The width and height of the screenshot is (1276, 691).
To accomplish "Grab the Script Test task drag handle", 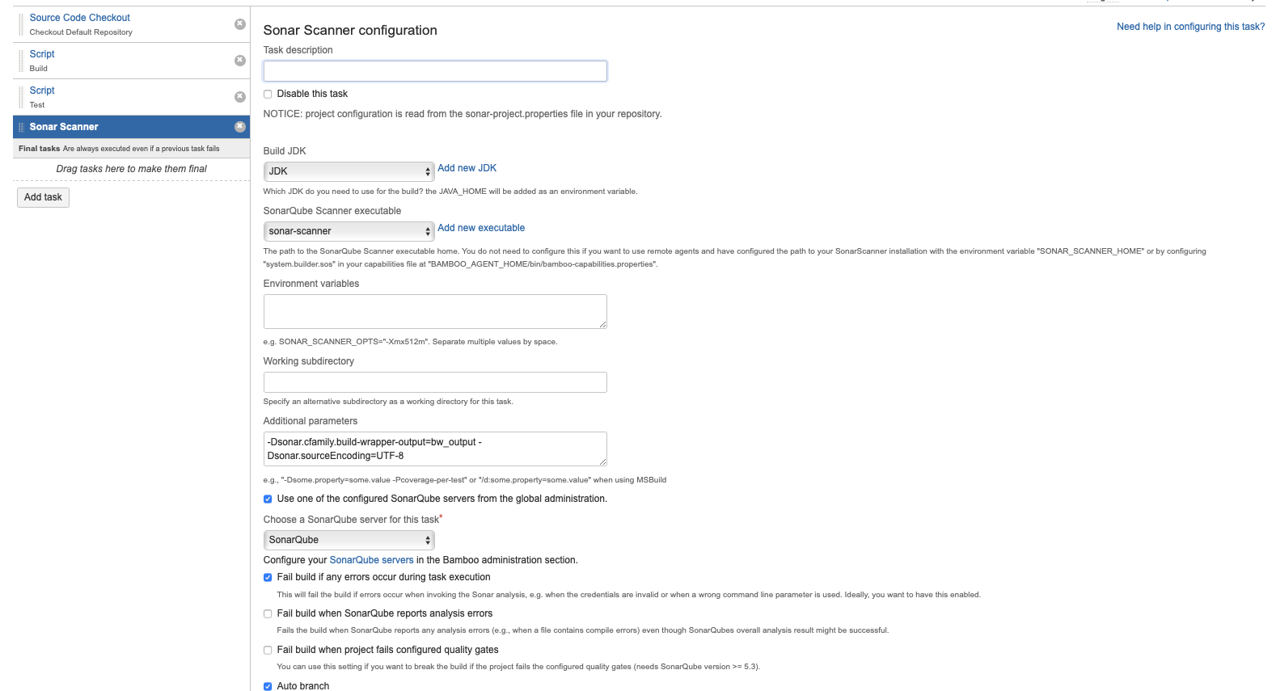I will [21, 97].
